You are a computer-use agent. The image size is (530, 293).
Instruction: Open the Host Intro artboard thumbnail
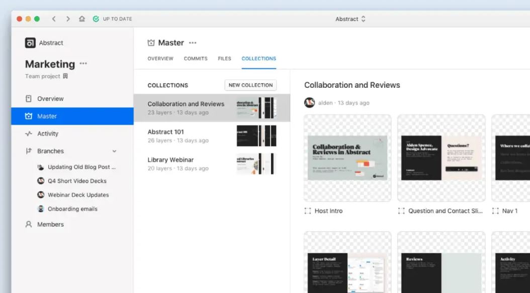point(347,158)
